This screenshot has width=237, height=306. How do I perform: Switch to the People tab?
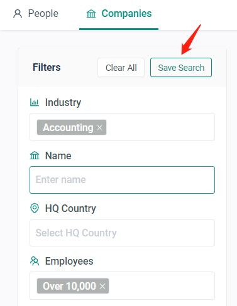[36, 14]
